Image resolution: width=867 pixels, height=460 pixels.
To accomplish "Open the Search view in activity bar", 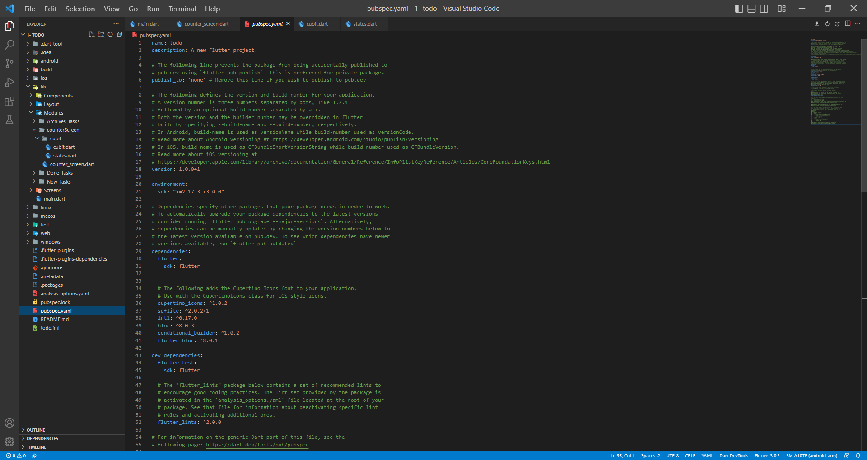I will 9,45.
